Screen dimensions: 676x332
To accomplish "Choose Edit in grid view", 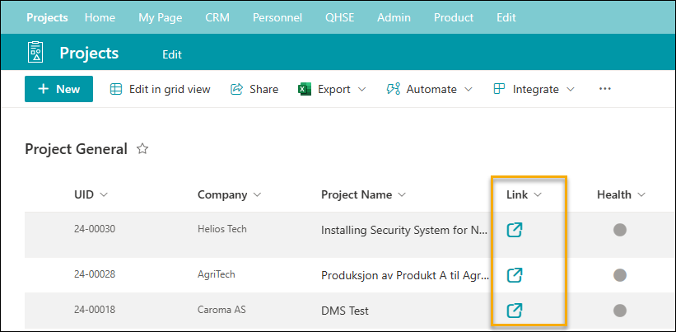I will [x=160, y=89].
